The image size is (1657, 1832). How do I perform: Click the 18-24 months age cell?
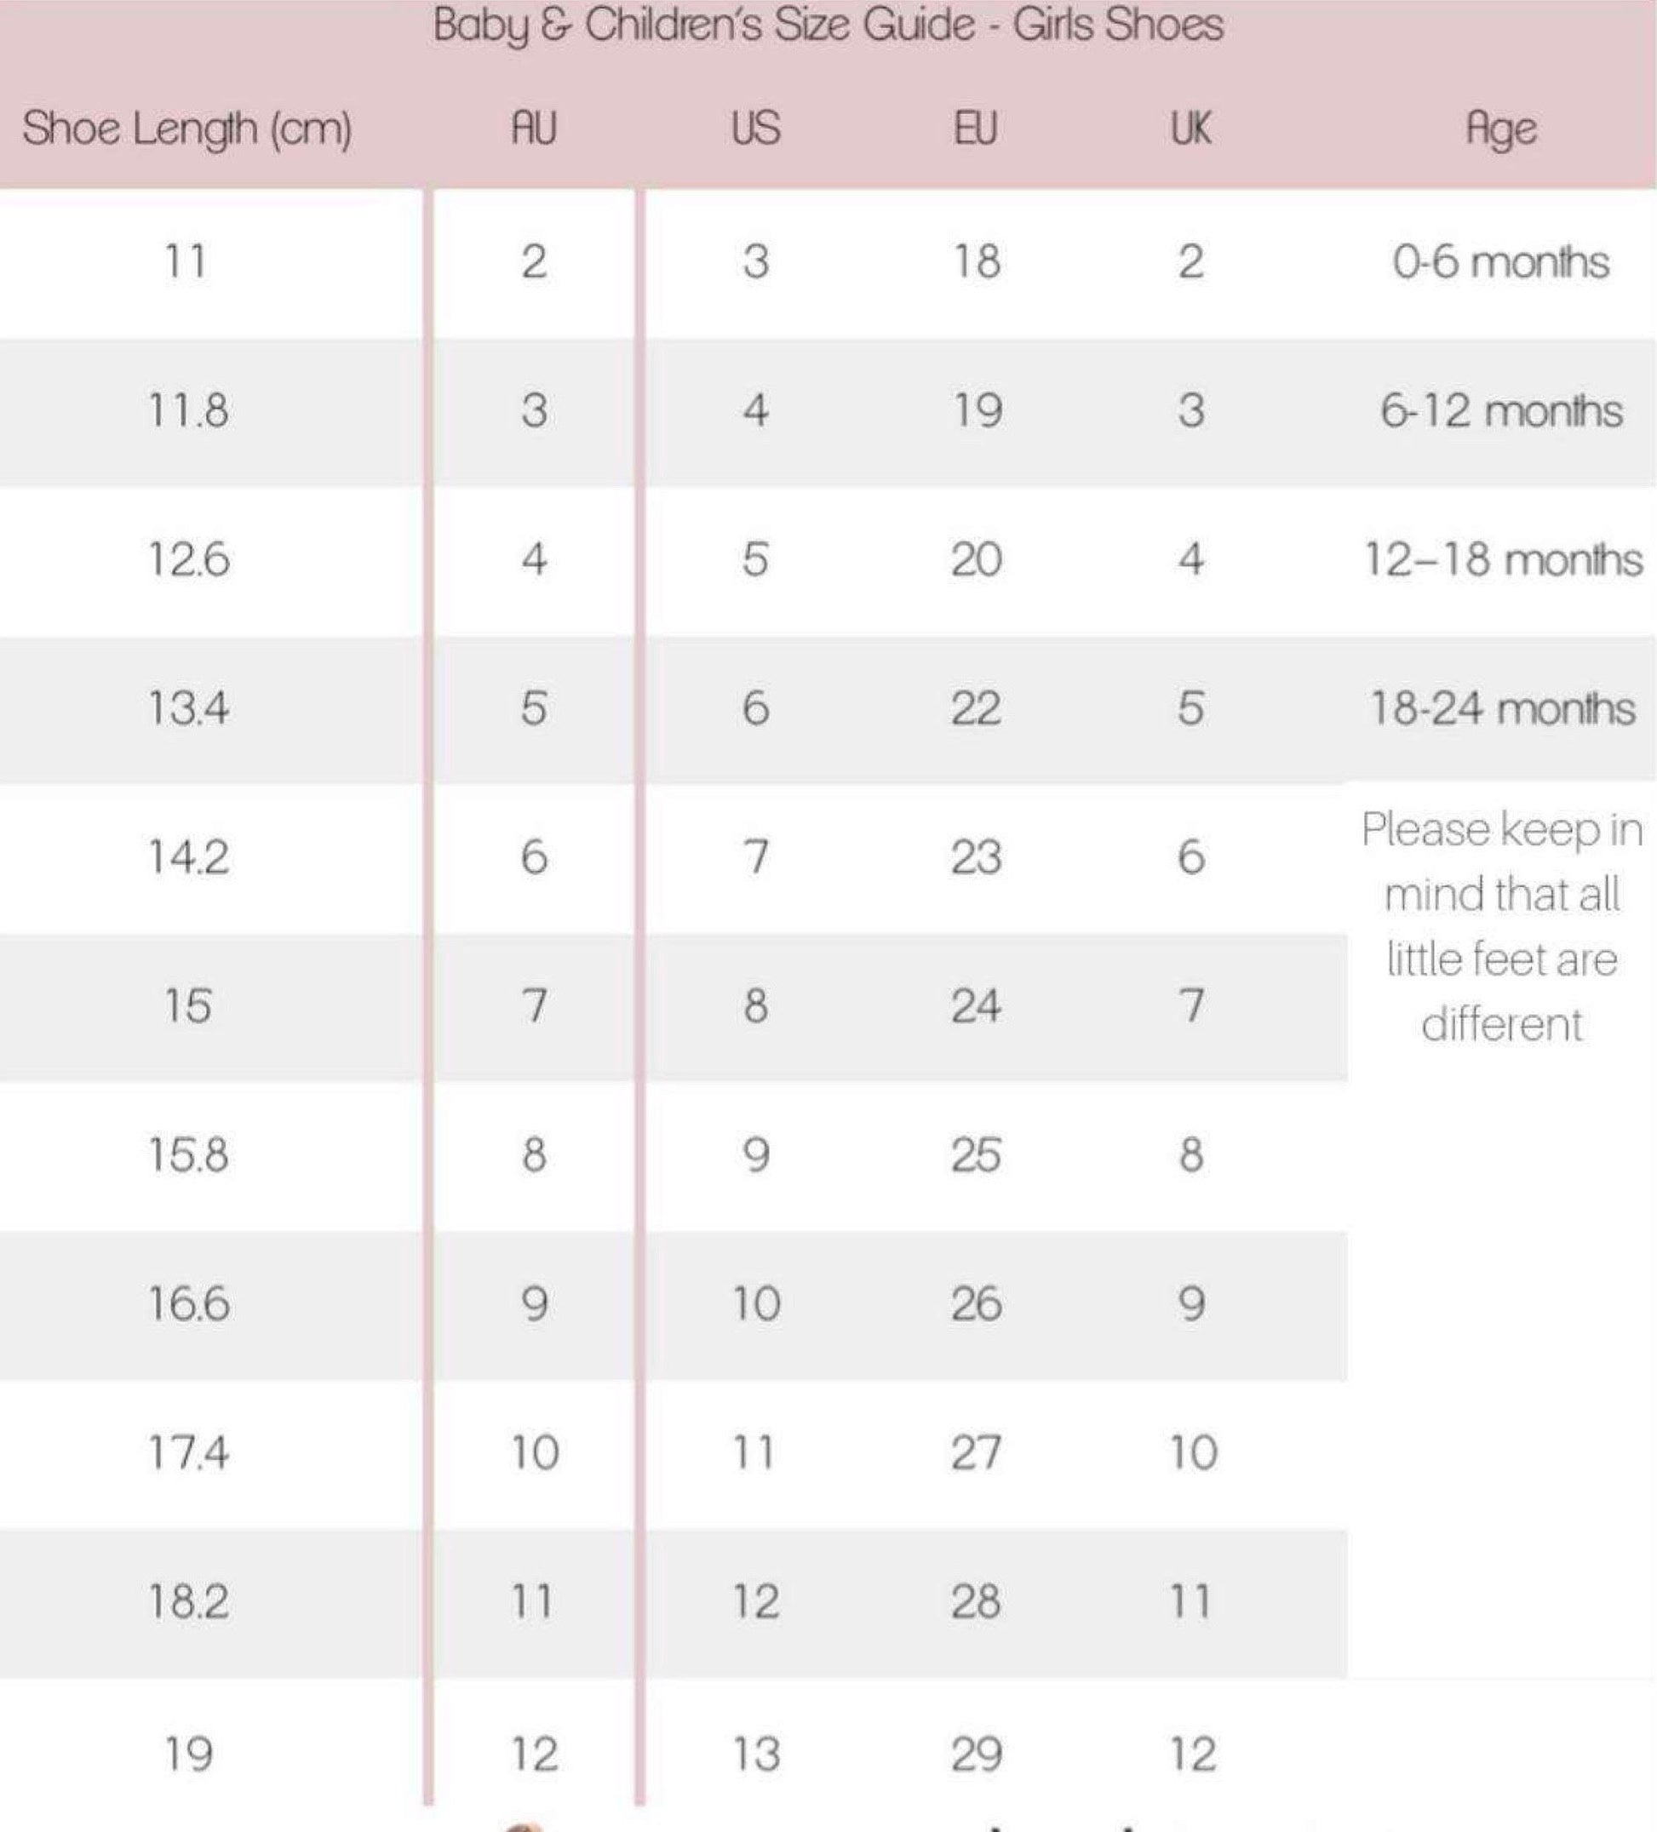[x=1503, y=708]
